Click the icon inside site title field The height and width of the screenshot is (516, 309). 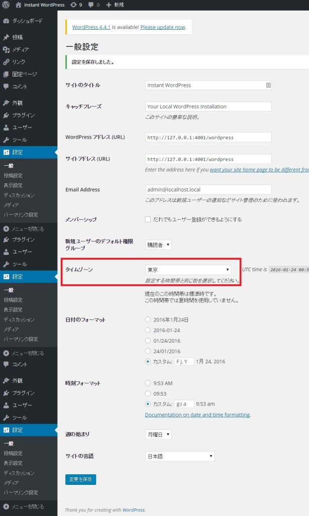[268, 85]
